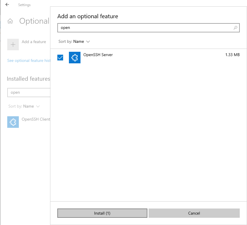Select the Optional features heading
This screenshot has height=225, width=247.
[x=34, y=21]
